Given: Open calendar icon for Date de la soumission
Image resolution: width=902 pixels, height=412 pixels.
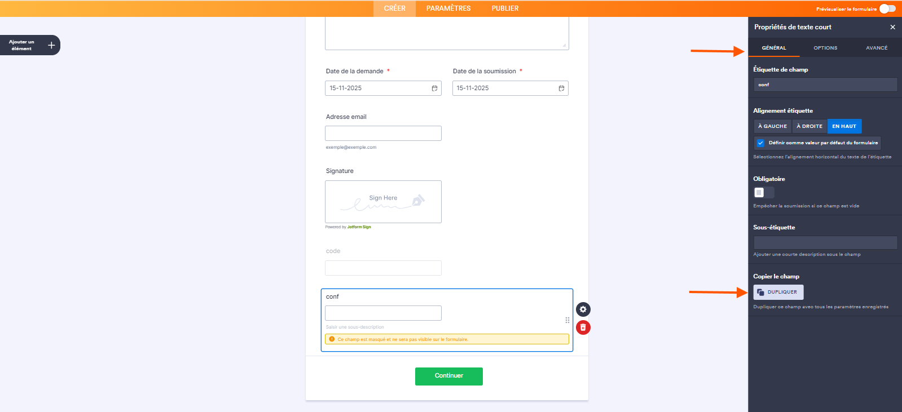Looking at the screenshot, I should [x=561, y=88].
